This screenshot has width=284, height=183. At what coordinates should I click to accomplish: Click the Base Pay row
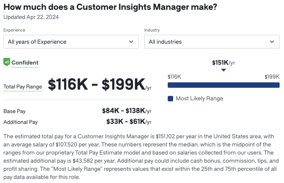[x=14, y=111]
